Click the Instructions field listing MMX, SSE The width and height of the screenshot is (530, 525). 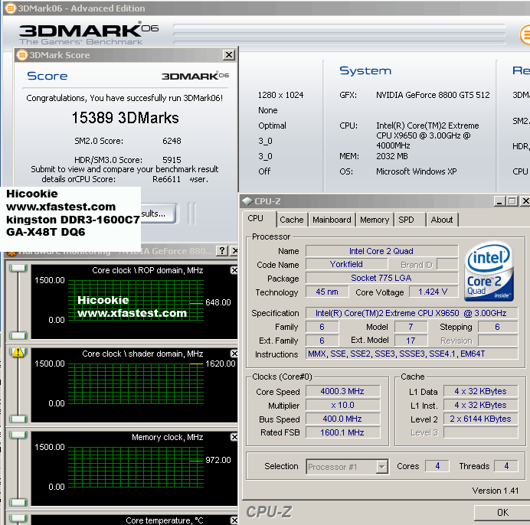pyautogui.click(x=411, y=354)
